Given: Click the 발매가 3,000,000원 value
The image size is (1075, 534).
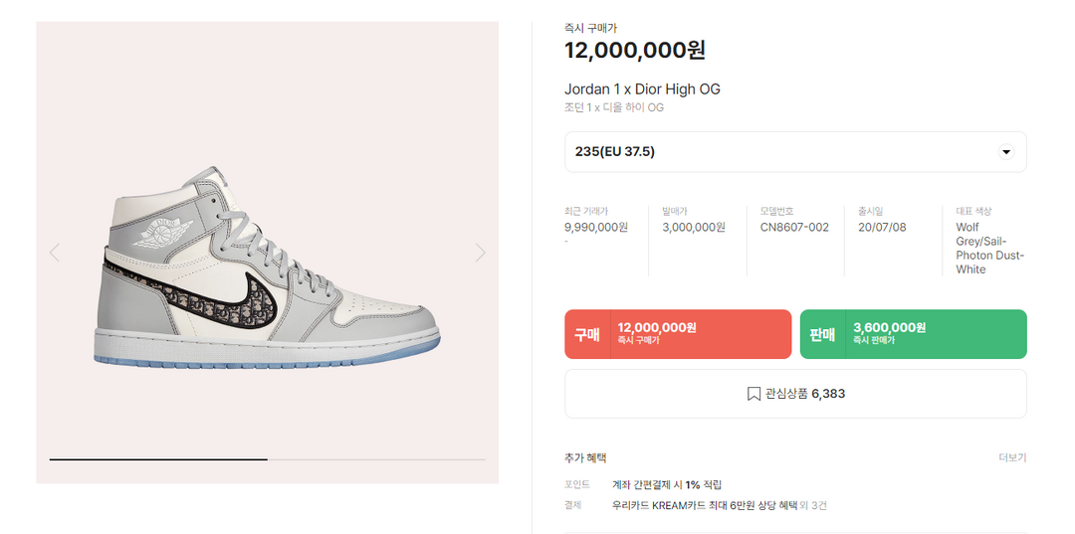Looking at the screenshot, I should coord(694,227).
